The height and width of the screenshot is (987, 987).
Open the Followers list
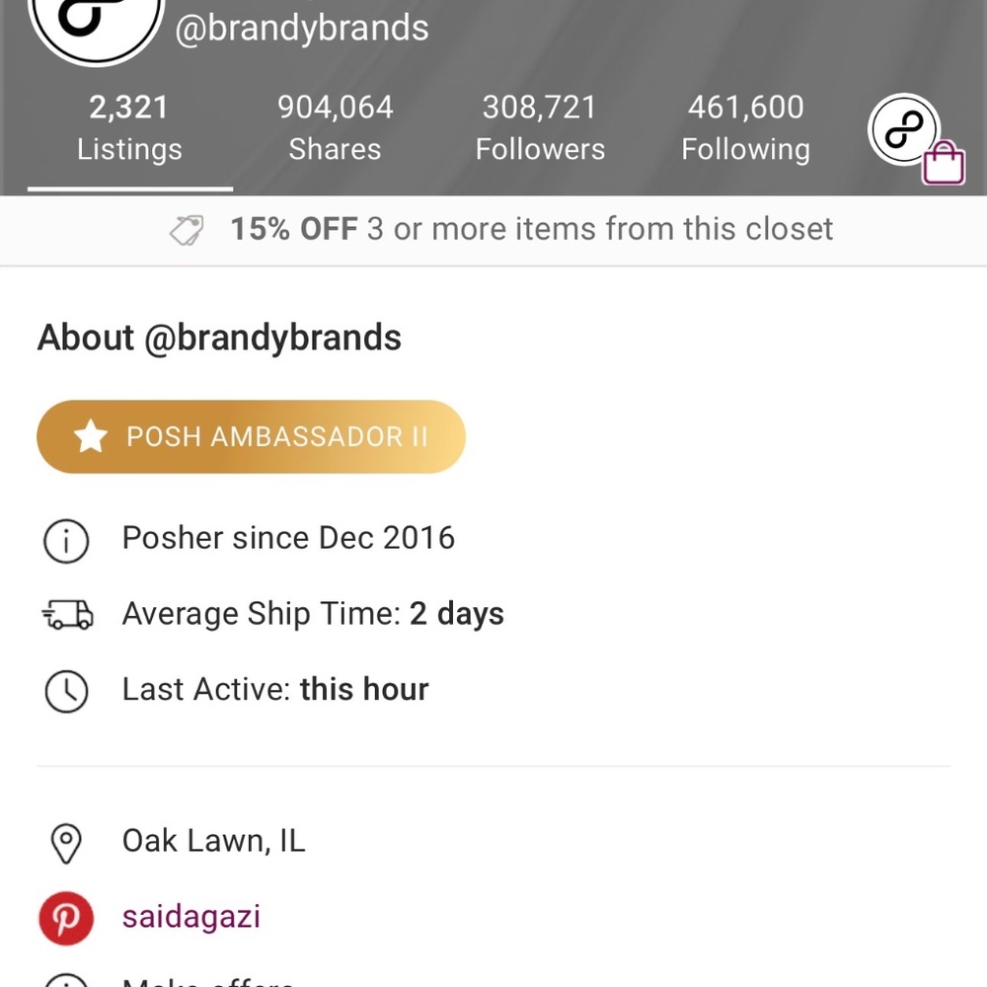click(x=540, y=126)
